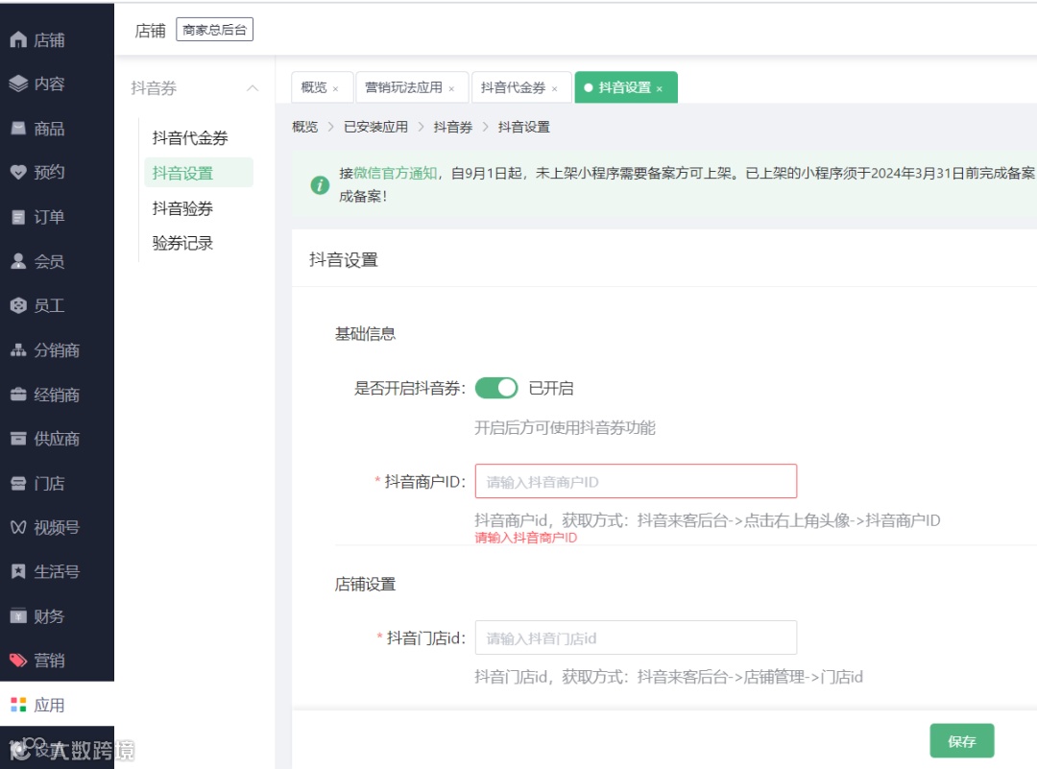Click the 财务 yen icon
The height and width of the screenshot is (769, 1037).
coord(18,615)
